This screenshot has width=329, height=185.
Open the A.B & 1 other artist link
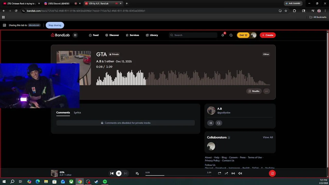pyautogui.click(x=105, y=61)
